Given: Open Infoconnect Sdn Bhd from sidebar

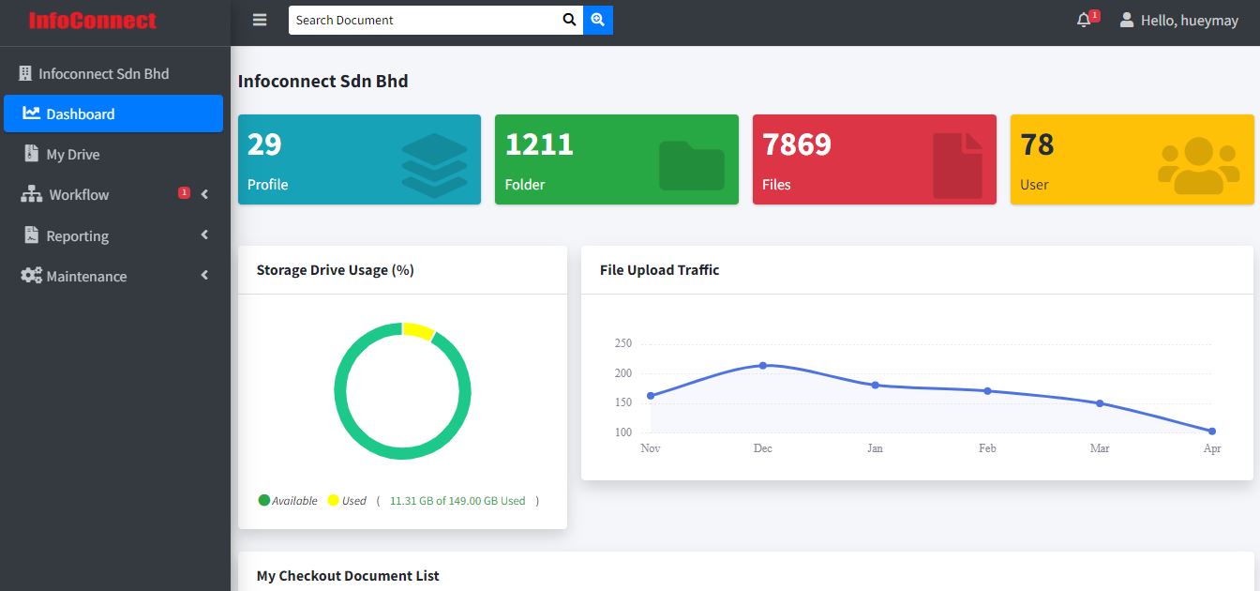Looking at the screenshot, I should (x=103, y=73).
